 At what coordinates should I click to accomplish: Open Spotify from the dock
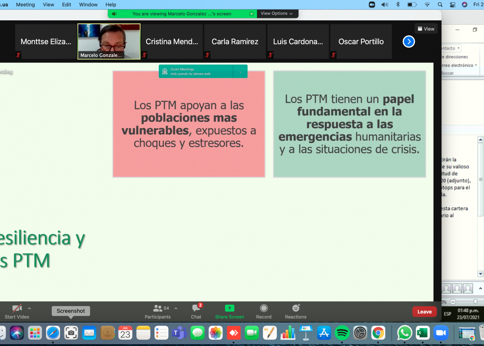click(x=342, y=333)
